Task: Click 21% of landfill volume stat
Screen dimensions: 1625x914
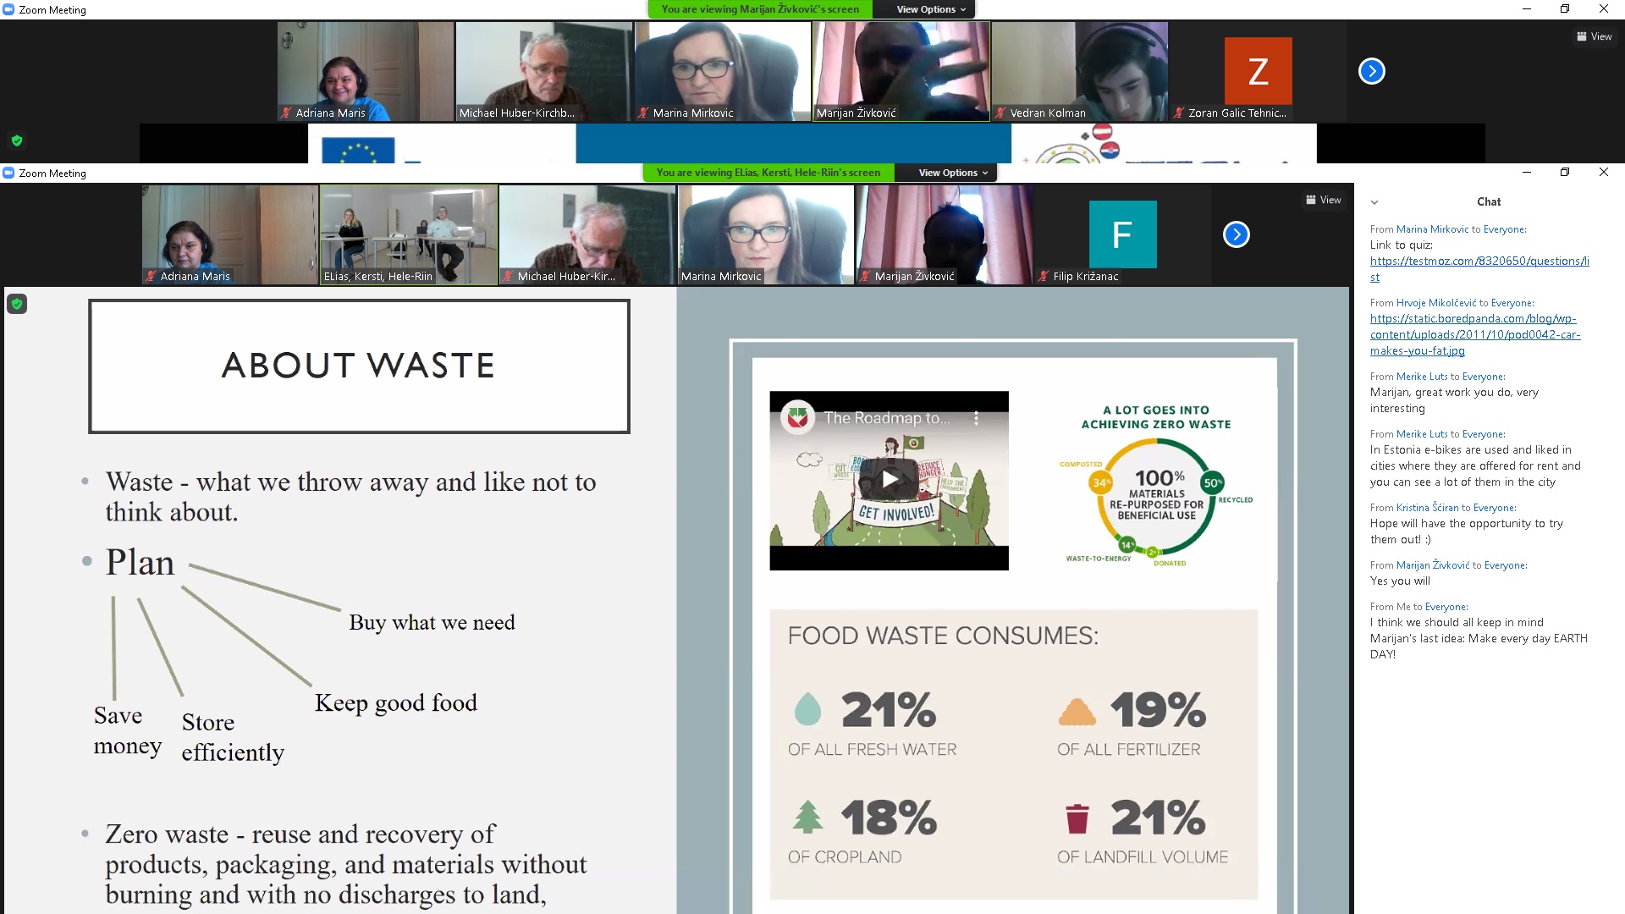Action: (1143, 831)
